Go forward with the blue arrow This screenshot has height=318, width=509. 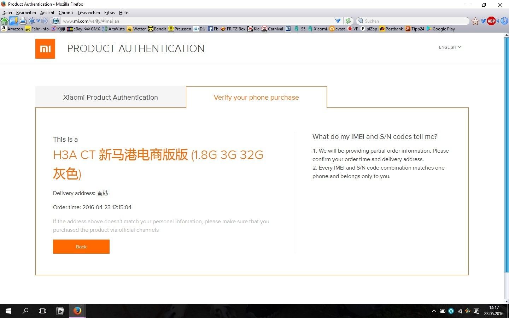point(44,21)
